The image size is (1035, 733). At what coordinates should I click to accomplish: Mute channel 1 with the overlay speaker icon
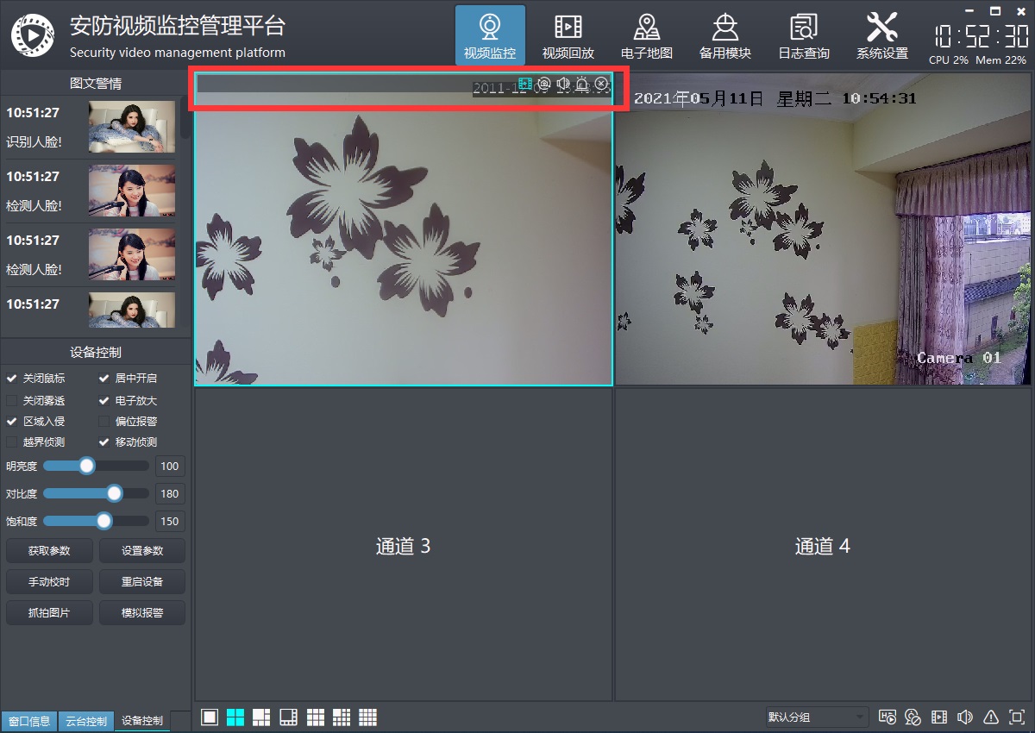[x=563, y=84]
